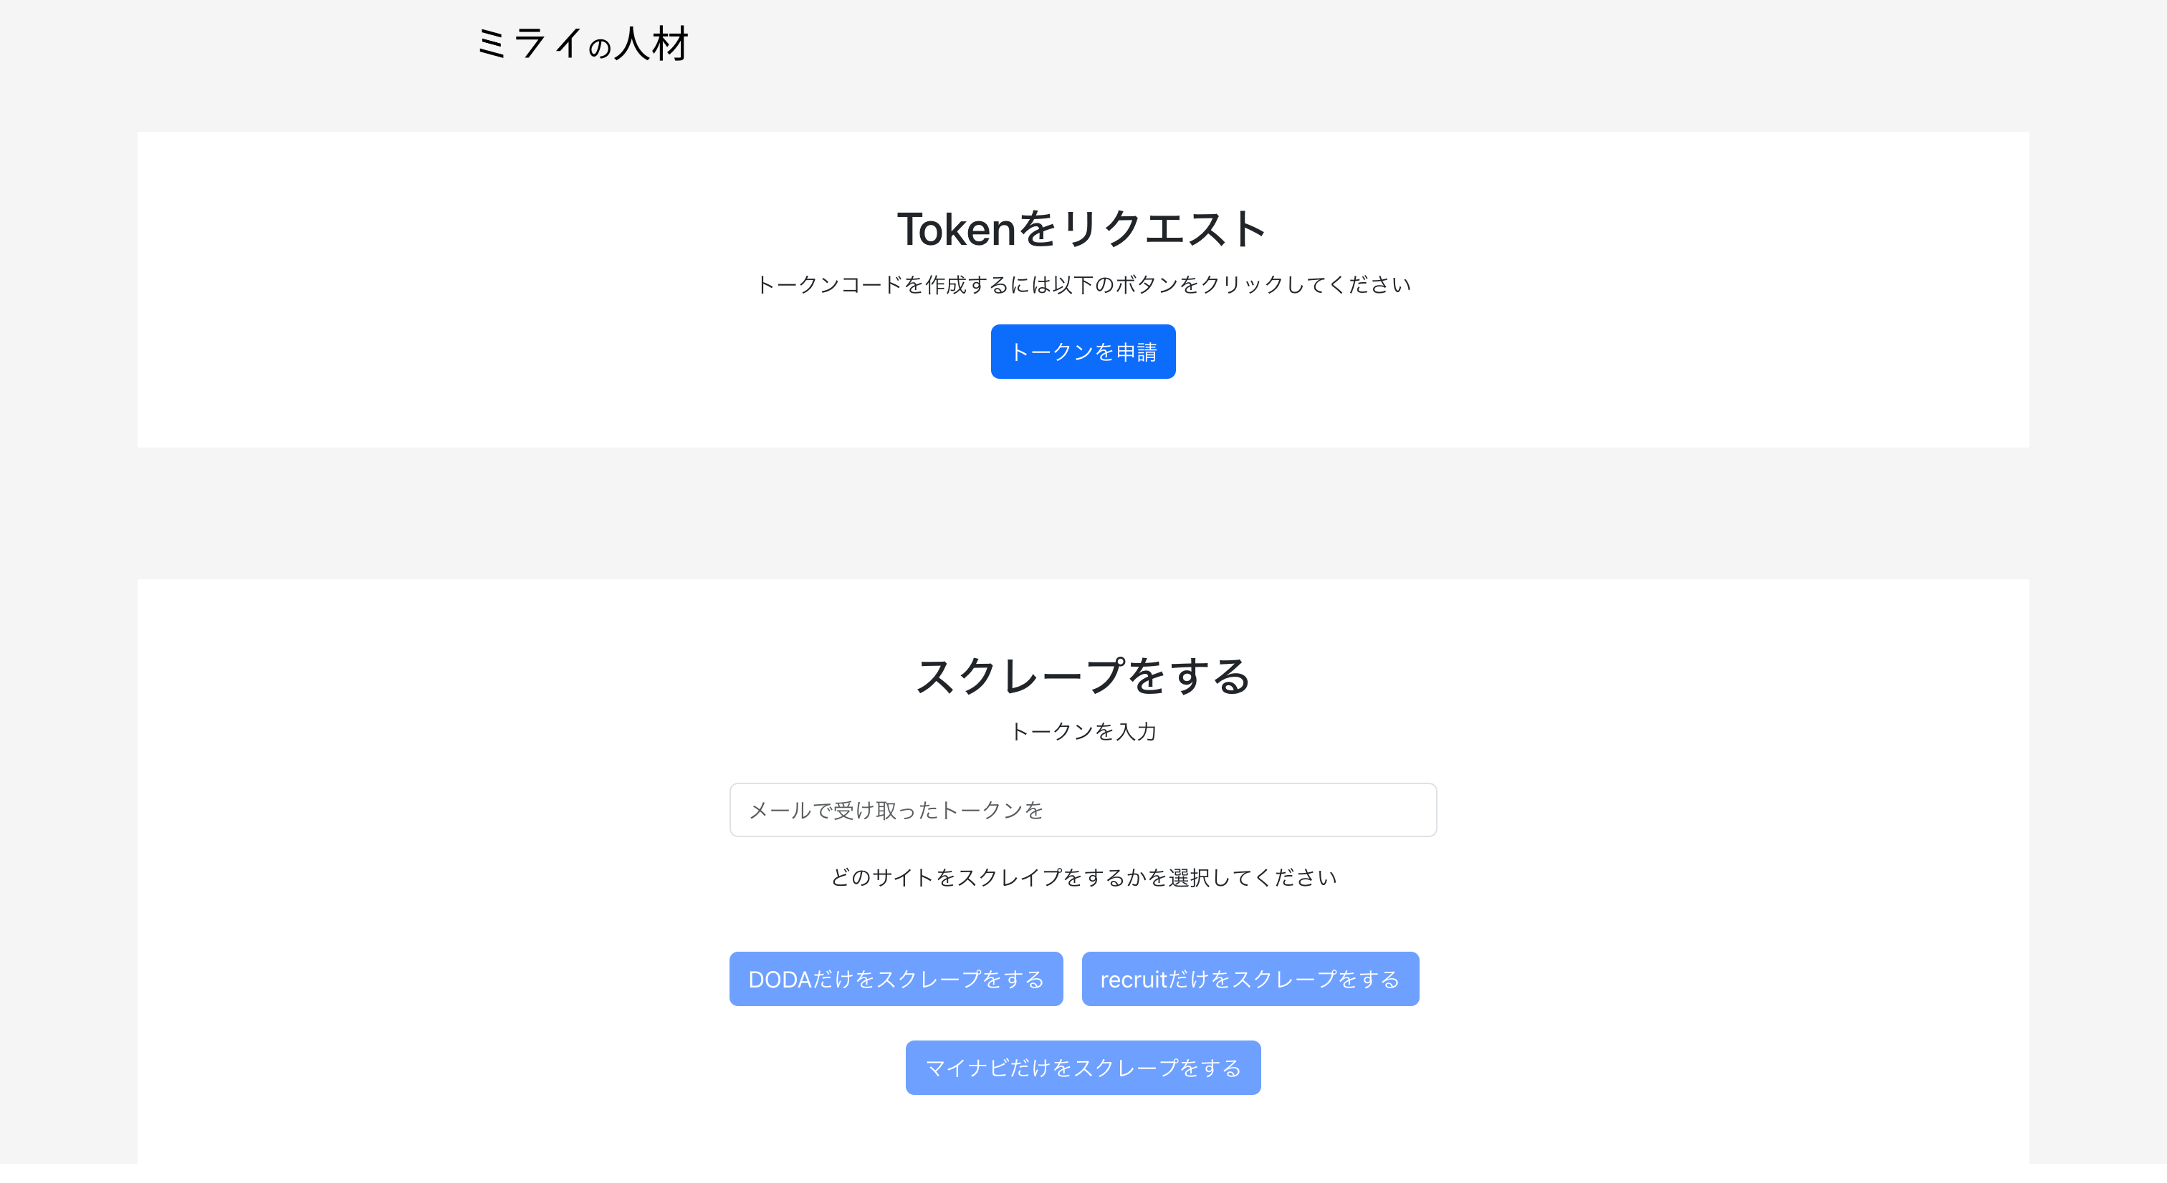The height and width of the screenshot is (1183, 2167).
Task: Start the DODAだけをスクレープをする scrape
Action: [896, 979]
